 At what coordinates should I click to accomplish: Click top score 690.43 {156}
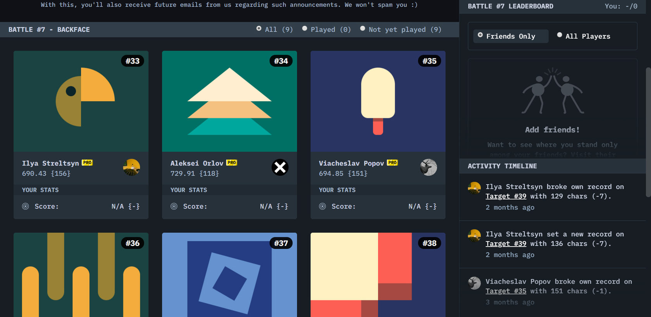[x=46, y=173]
